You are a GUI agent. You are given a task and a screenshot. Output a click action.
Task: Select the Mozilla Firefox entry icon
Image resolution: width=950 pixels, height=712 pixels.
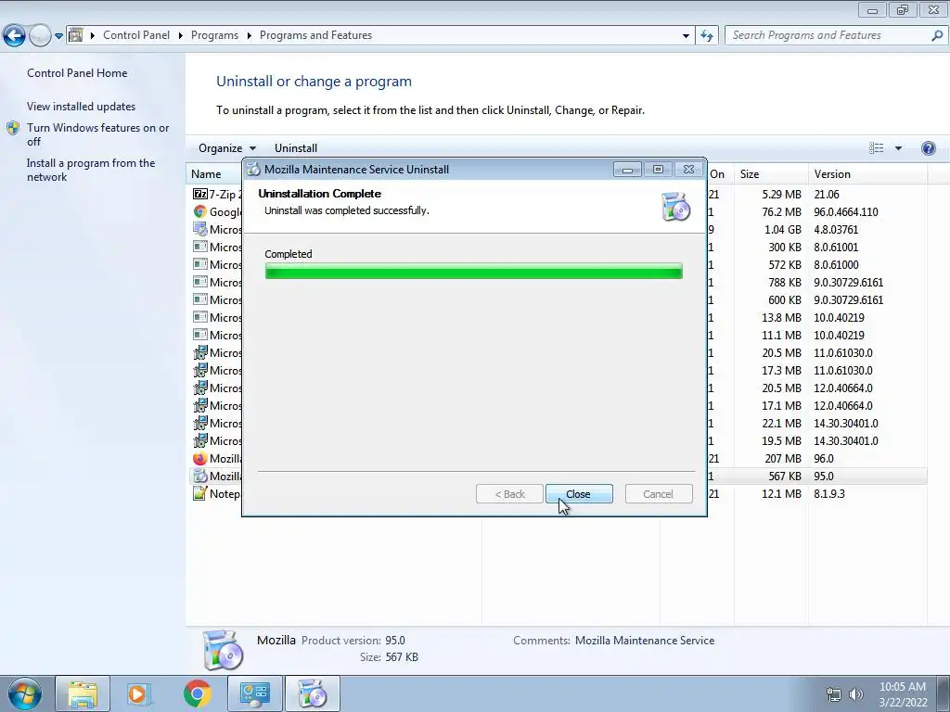click(x=200, y=459)
